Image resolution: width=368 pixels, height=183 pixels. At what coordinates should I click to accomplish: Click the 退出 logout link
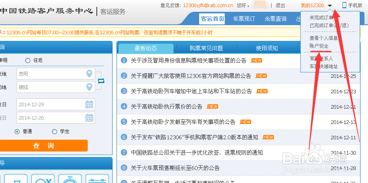pyautogui.click(x=280, y=6)
